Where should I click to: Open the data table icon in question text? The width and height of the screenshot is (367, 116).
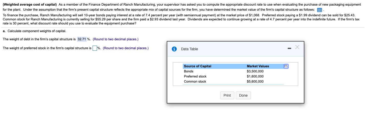[x=319, y=10]
